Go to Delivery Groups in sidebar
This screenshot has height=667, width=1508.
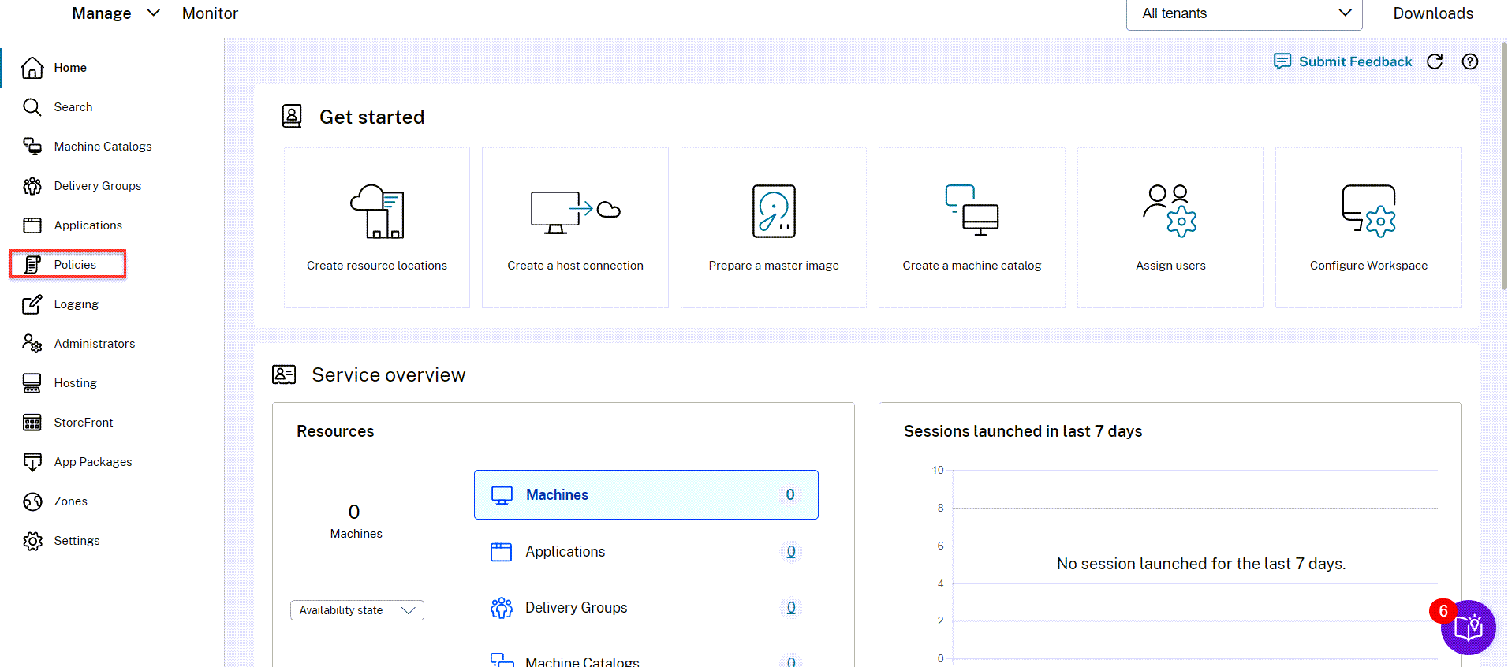click(97, 186)
